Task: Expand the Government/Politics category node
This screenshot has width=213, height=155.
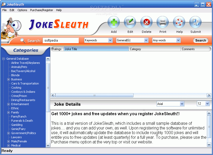Action: 8,133
